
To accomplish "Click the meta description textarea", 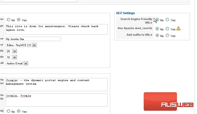I will (x=57, y=85).
